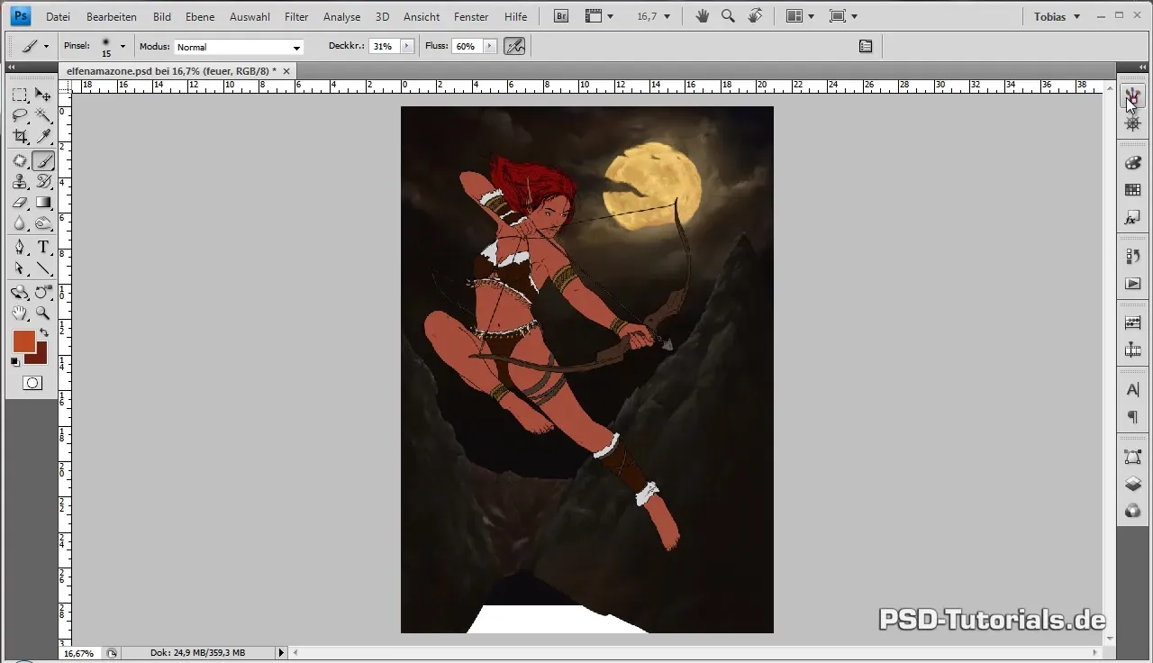Open the Analyse menu

coord(341,16)
